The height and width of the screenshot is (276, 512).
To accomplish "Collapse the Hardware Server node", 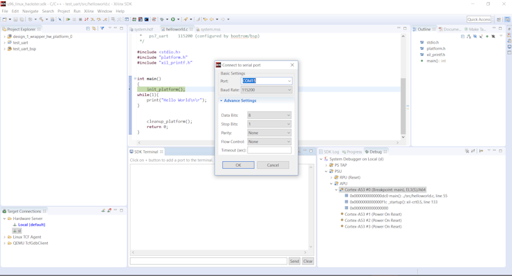I will [x=4, y=219].
